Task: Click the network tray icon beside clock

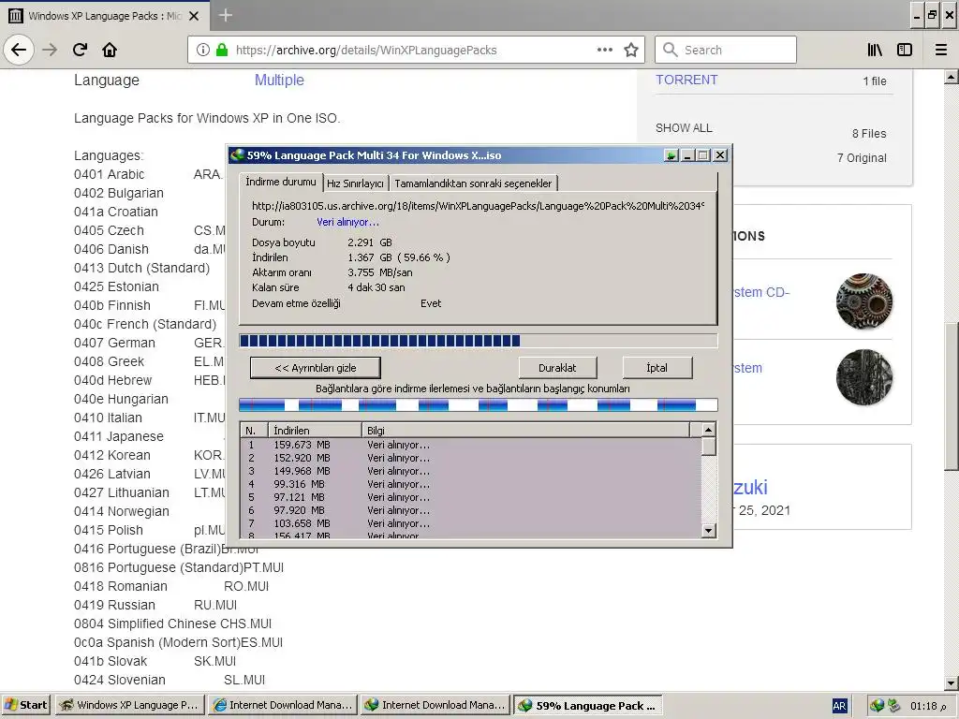Action: click(x=893, y=706)
